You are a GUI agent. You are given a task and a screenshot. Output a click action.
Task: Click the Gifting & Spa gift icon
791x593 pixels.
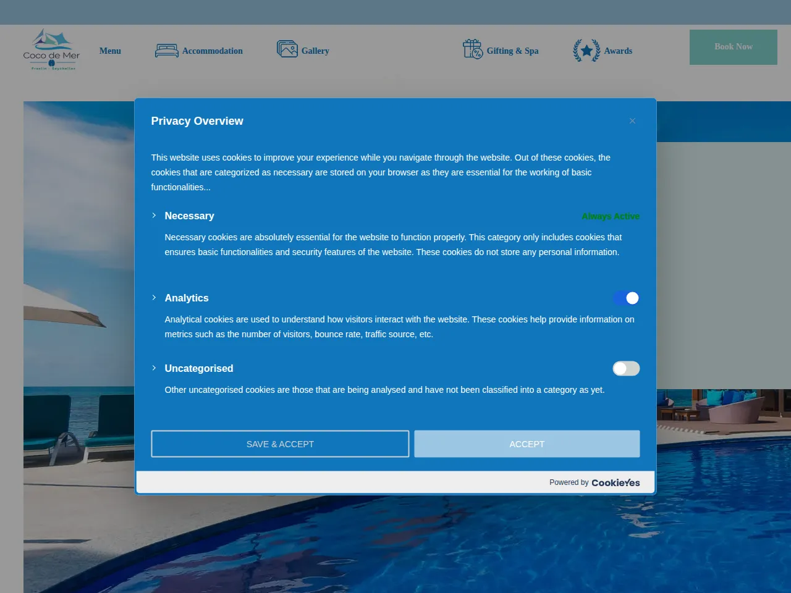click(473, 49)
